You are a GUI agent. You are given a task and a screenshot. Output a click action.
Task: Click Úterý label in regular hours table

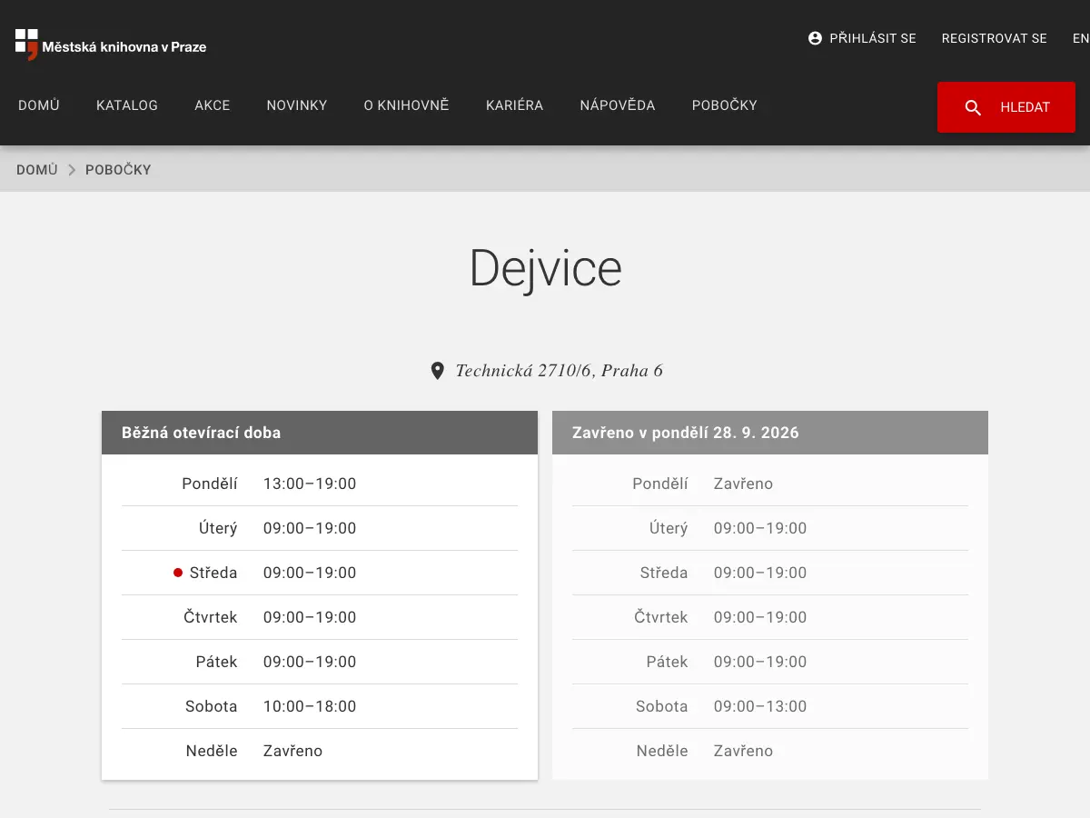pos(218,528)
